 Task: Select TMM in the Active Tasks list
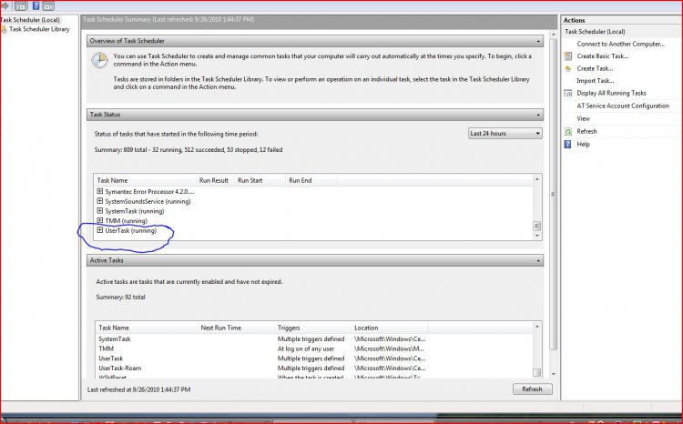[x=106, y=348]
